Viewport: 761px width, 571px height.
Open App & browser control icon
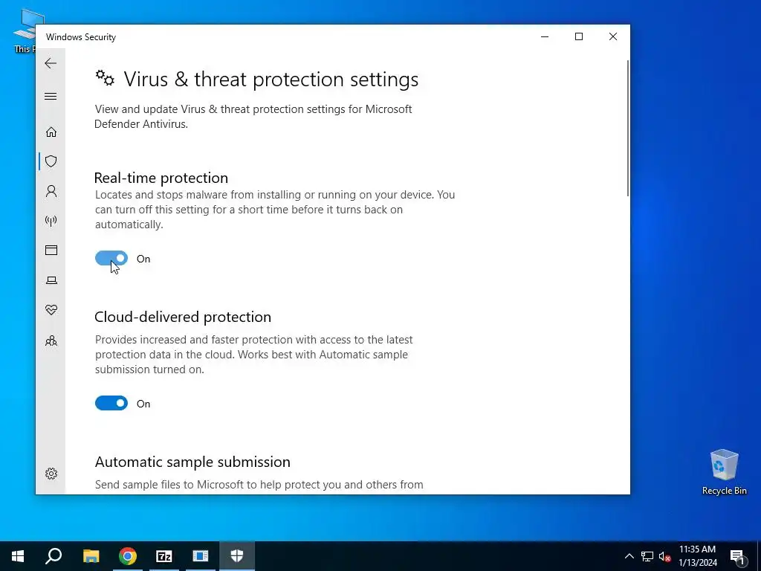click(x=51, y=250)
